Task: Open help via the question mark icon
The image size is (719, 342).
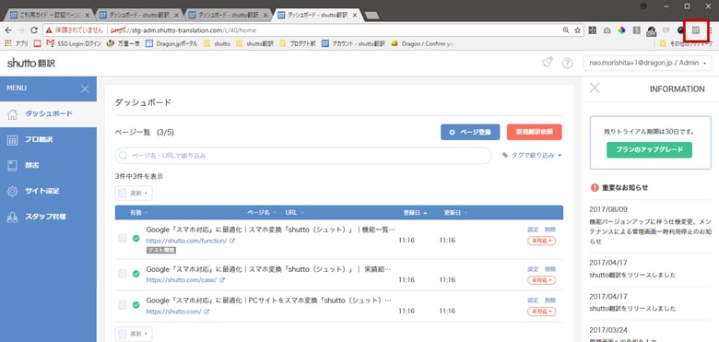Action: click(567, 64)
